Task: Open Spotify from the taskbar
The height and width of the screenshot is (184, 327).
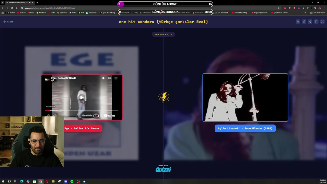Action: [72, 181]
